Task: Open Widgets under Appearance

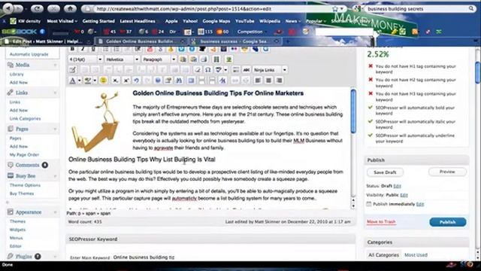Action: coord(17,230)
